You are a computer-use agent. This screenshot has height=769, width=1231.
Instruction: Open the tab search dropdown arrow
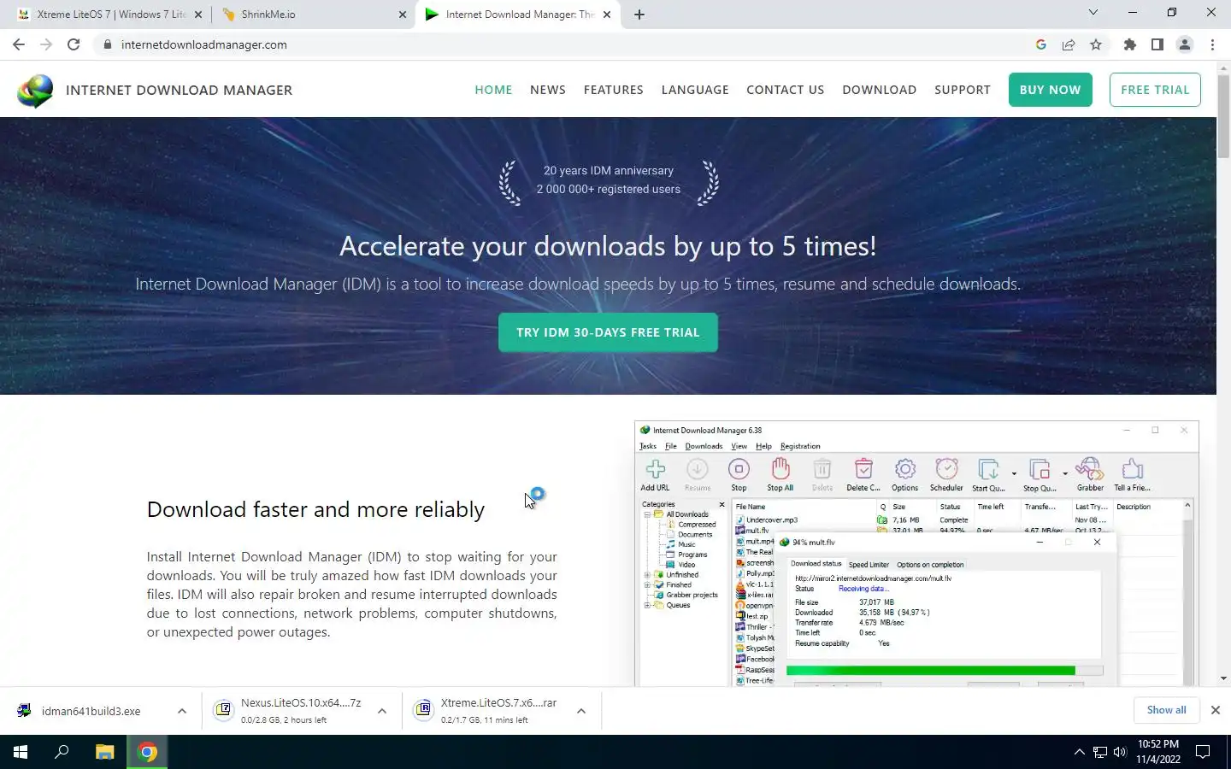(x=1093, y=13)
